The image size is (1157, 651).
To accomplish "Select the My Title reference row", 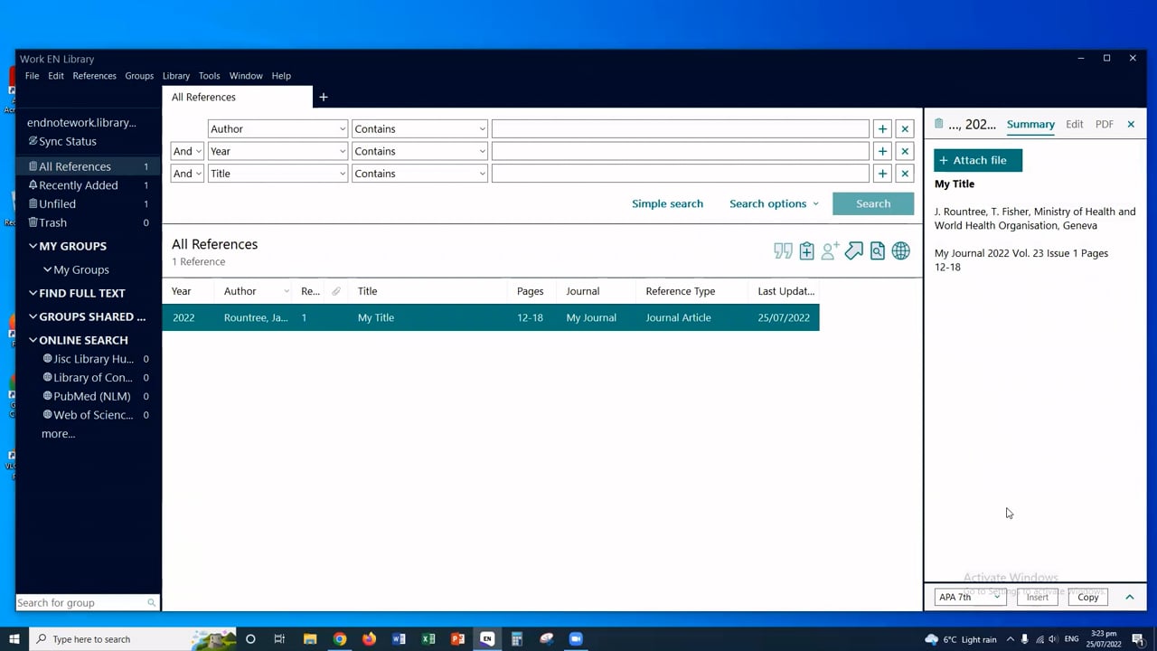I will click(x=491, y=317).
